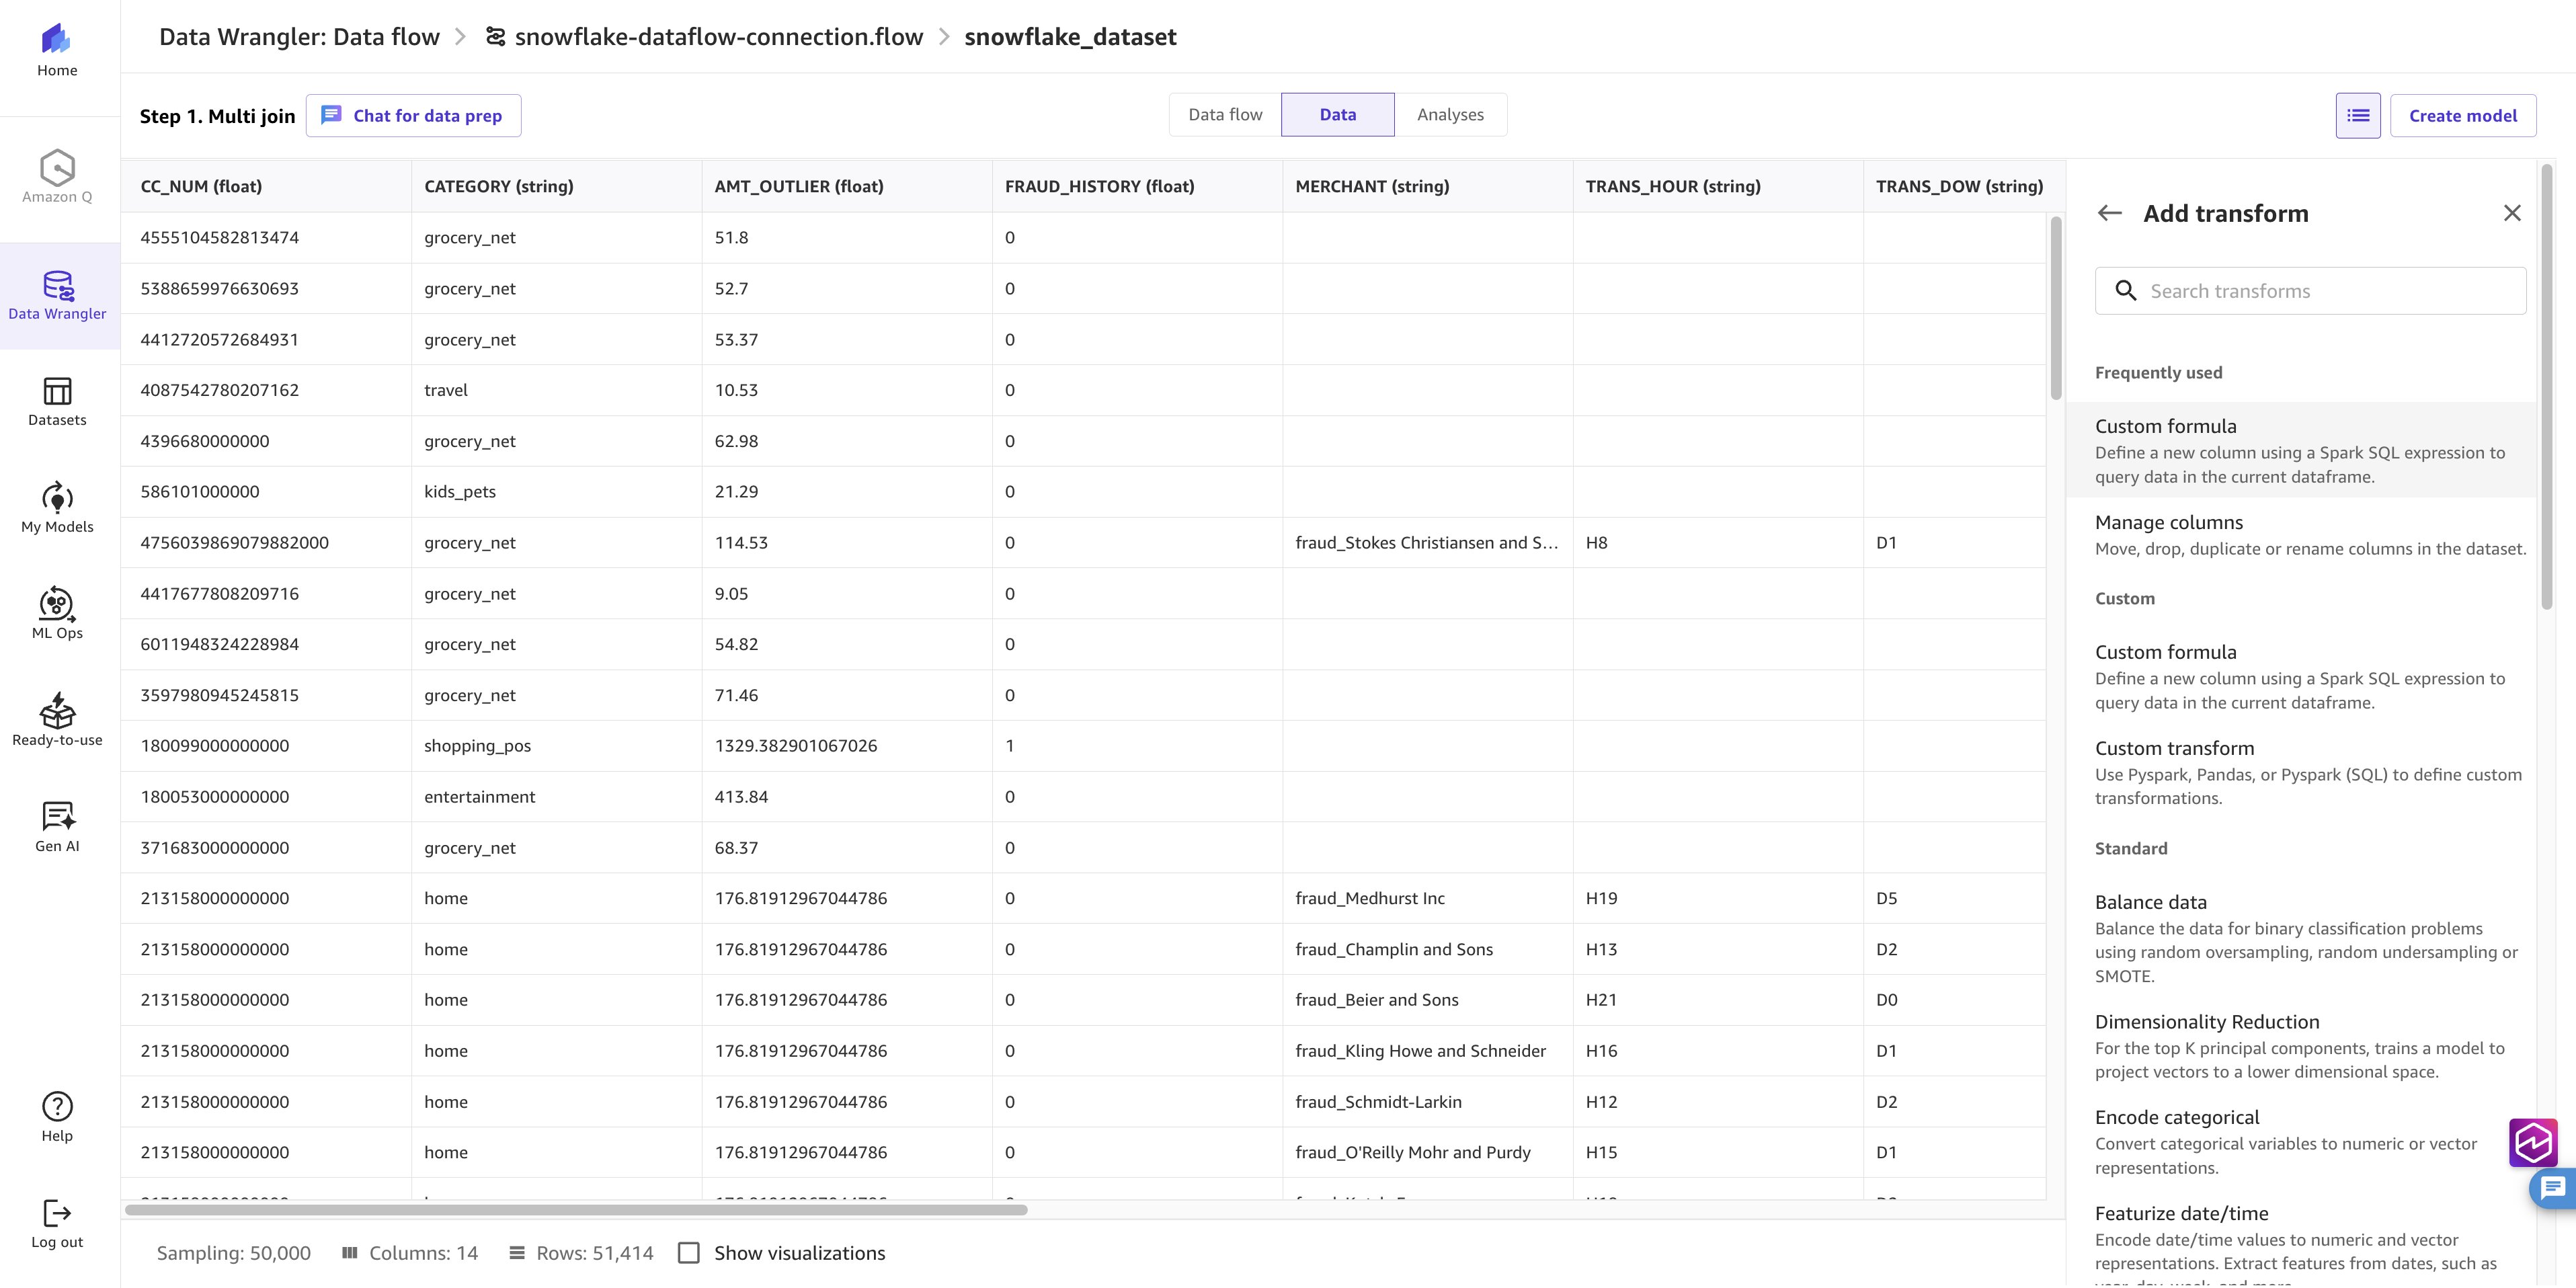
Task: Switch to the Analyses tab
Action: (1450, 115)
